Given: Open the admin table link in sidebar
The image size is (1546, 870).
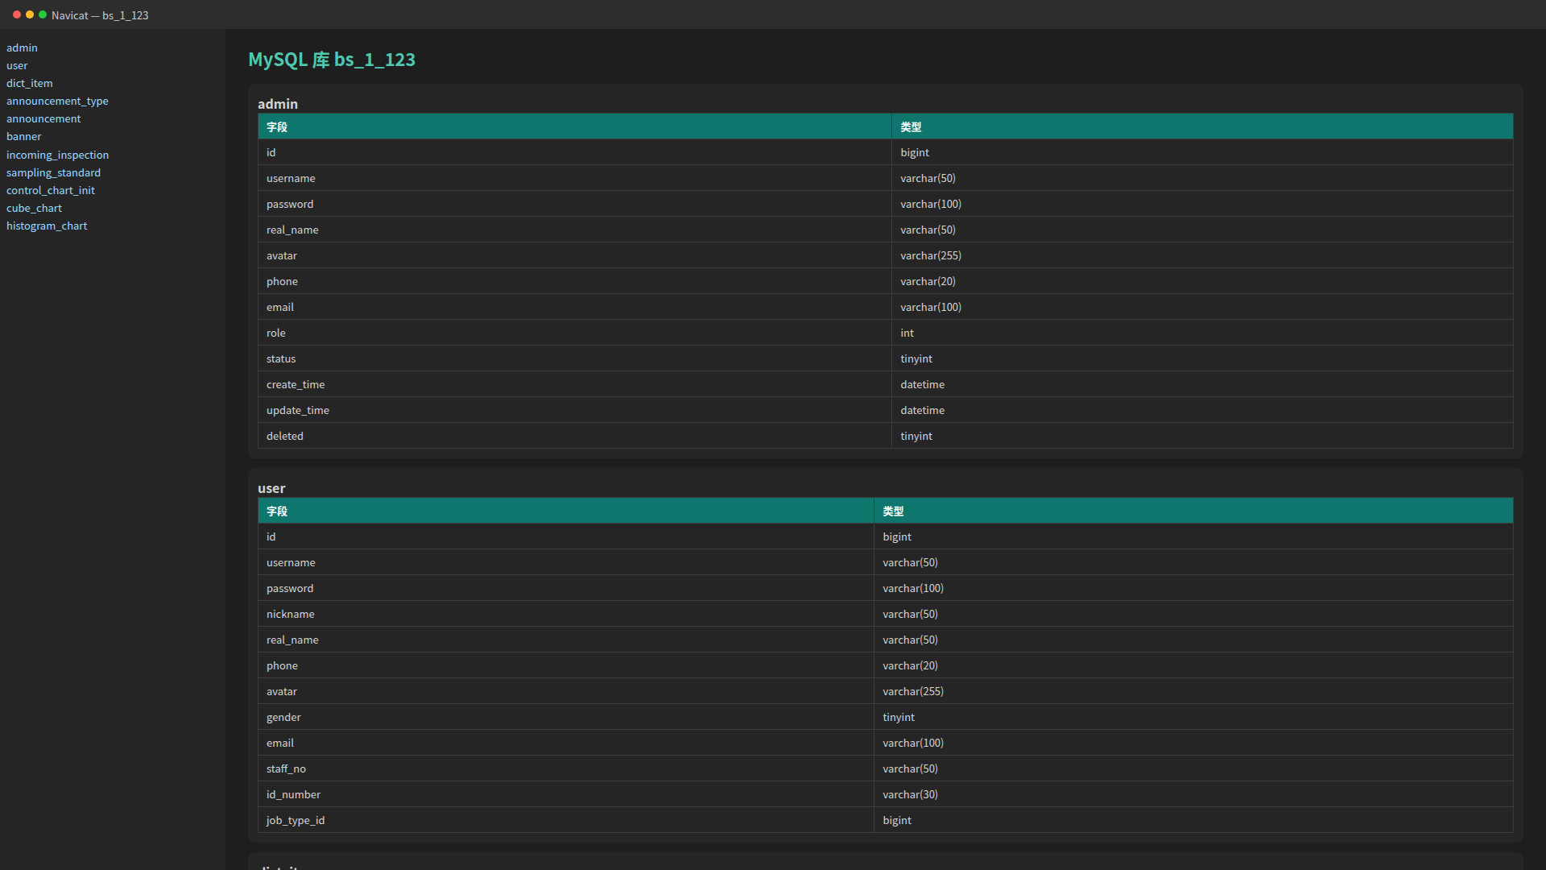Looking at the screenshot, I should pyautogui.click(x=22, y=48).
